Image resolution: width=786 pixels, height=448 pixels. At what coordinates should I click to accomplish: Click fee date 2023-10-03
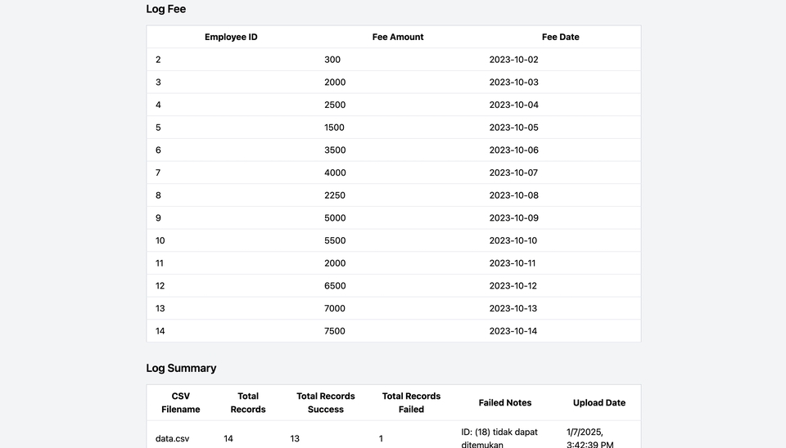514,82
